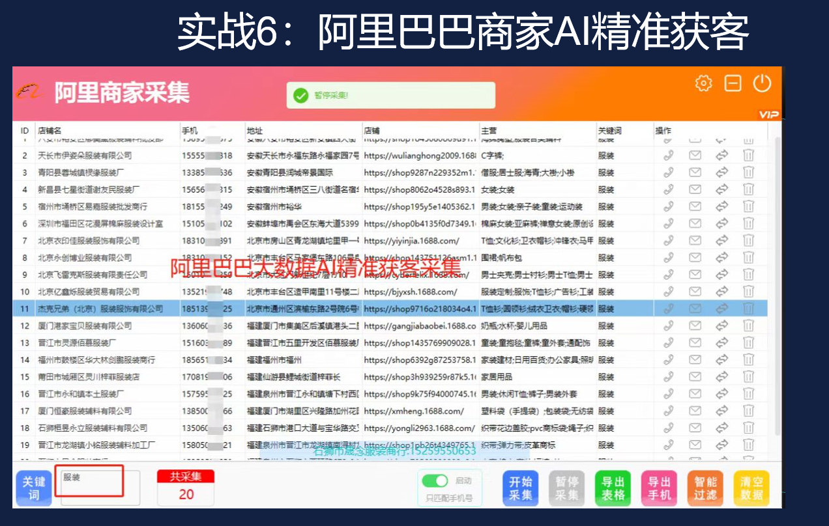Delete row 3 青阳县蓉城镇俱缘服装厂

click(x=749, y=173)
